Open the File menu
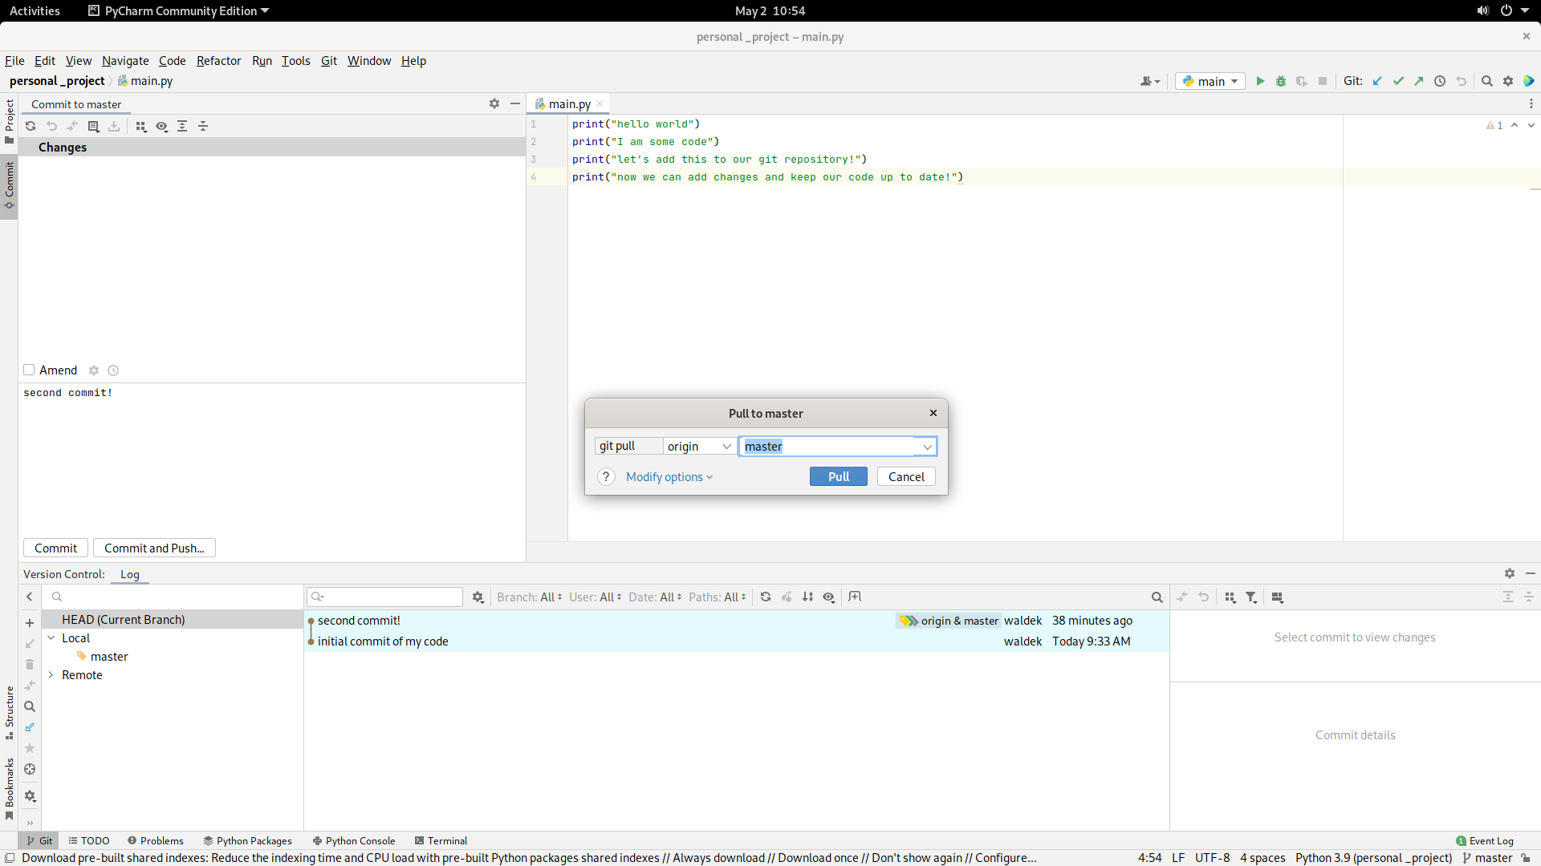The image size is (1541, 866). pyautogui.click(x=14, y=60)
